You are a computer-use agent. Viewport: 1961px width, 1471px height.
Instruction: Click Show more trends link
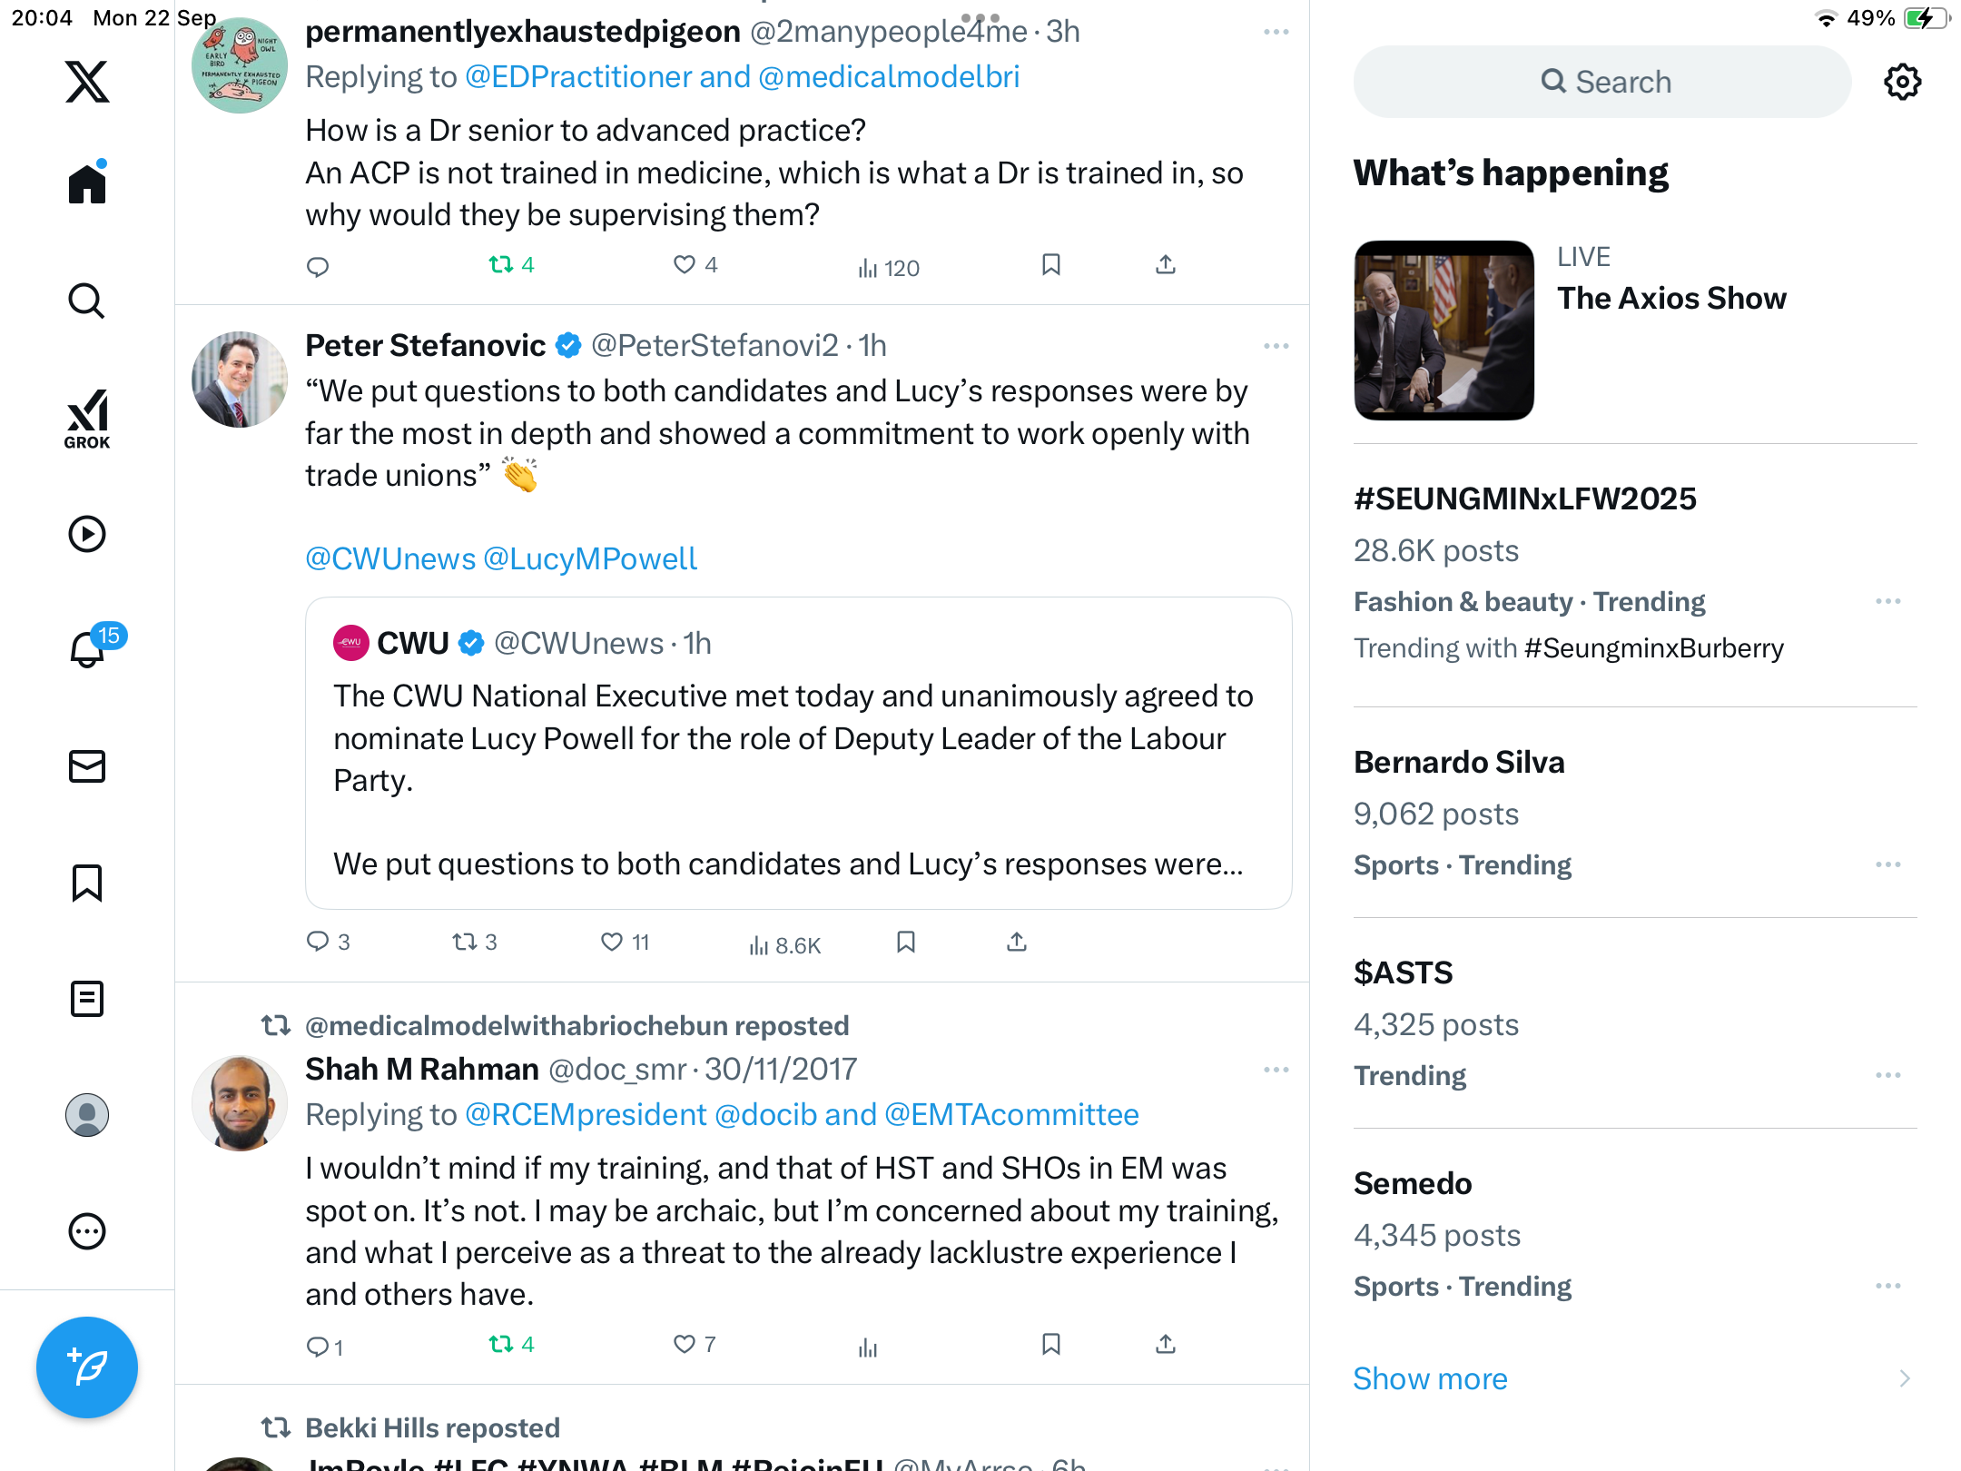[1430, 1378]
